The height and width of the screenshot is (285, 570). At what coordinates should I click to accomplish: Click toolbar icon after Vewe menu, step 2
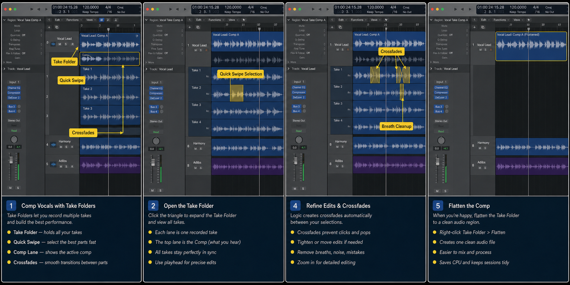tap(244, 20)
